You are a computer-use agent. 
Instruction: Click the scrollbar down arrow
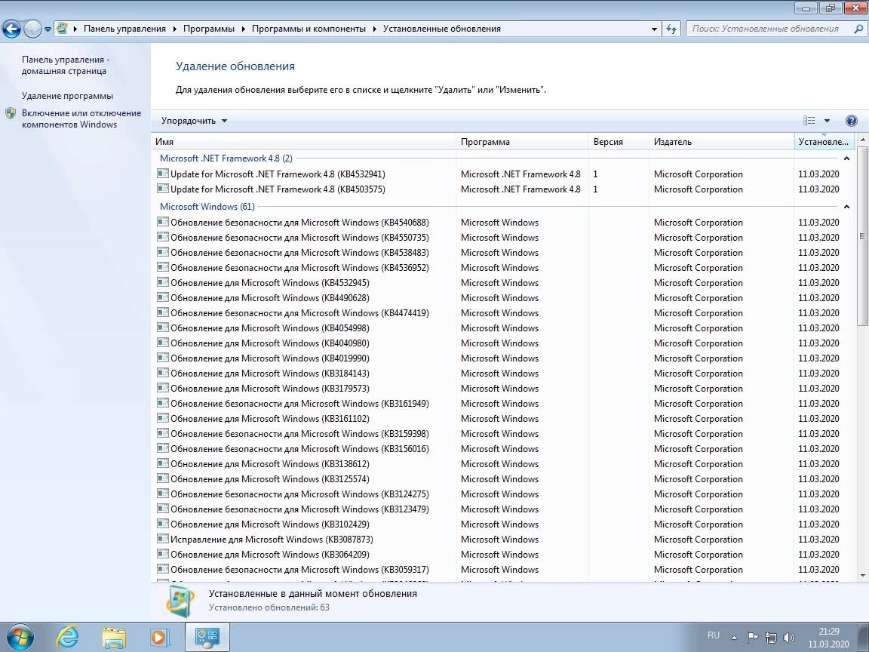(862, 576)
